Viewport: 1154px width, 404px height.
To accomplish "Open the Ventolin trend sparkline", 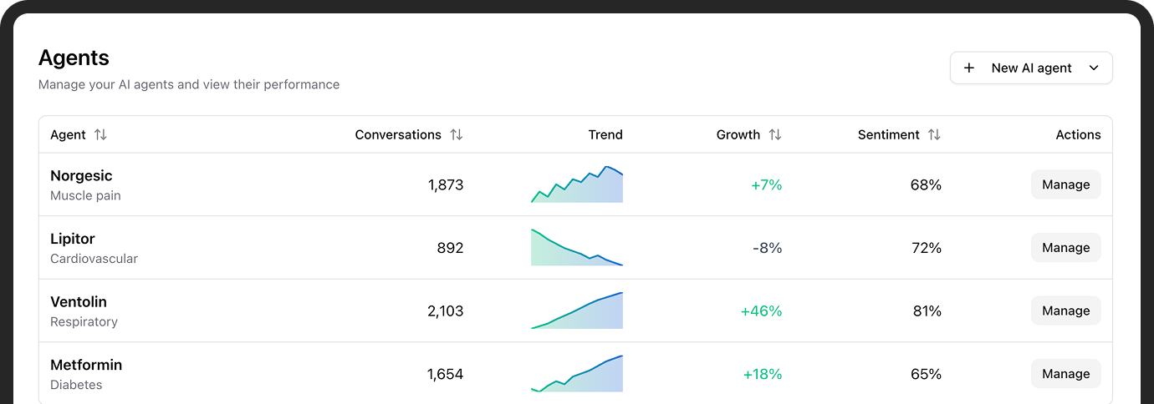I will [x=577, y=311].
